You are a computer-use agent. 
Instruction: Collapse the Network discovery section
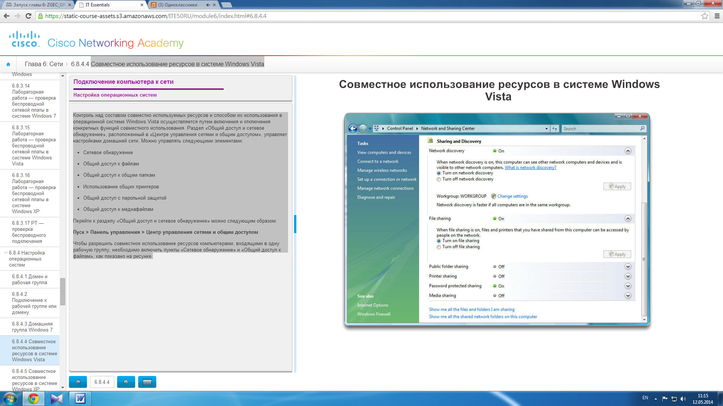(628, 151)
